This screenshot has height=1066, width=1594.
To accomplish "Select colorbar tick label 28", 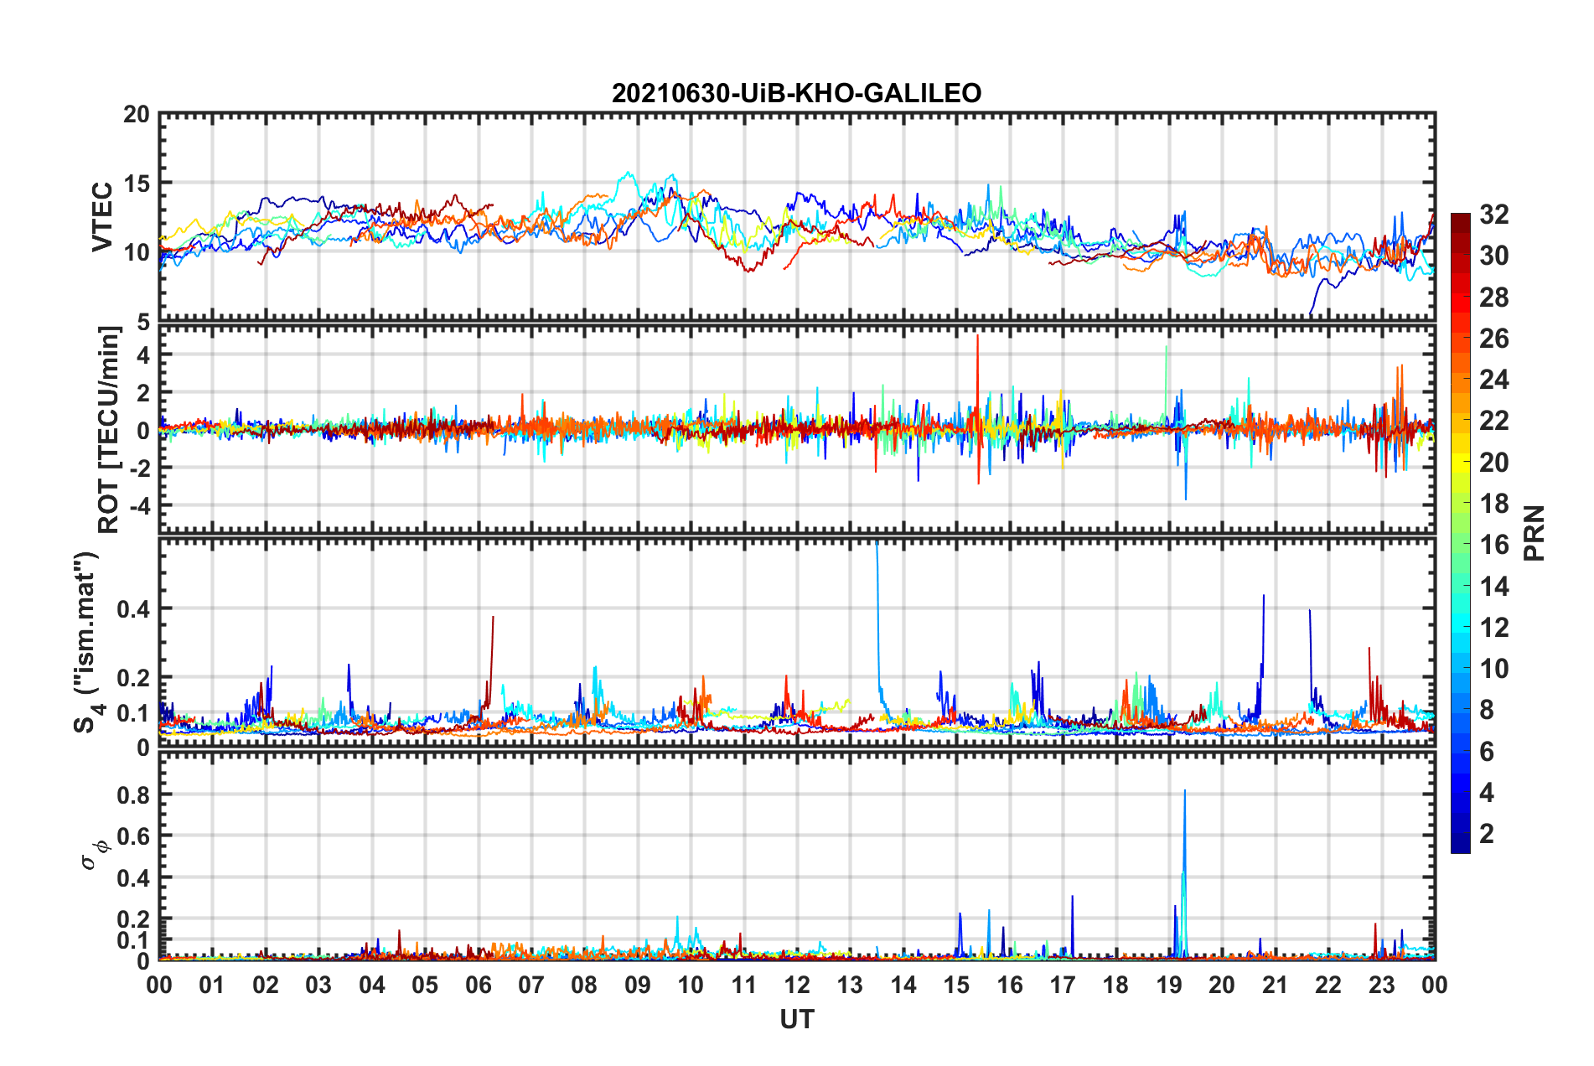I will coord(1493,298).
